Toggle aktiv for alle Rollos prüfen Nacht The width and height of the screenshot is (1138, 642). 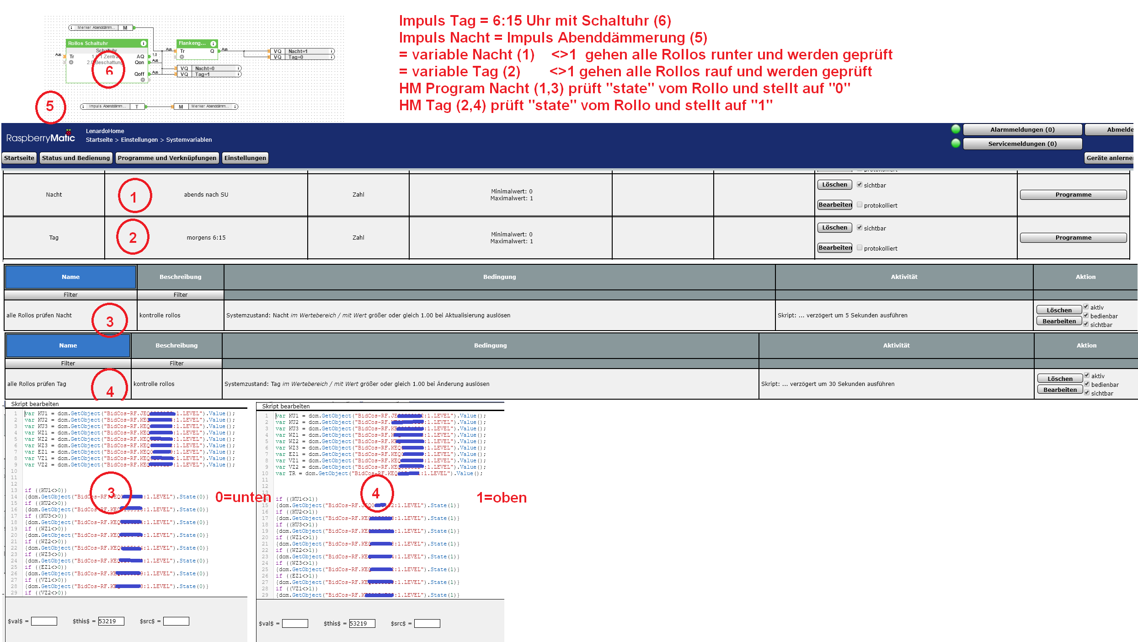[1086, 307]
